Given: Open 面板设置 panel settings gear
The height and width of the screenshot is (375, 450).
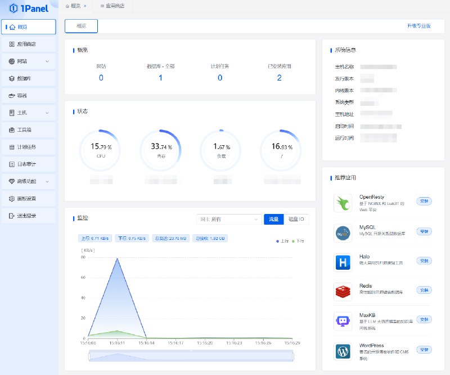Looking at the screenshot, I should coord(11,199).
